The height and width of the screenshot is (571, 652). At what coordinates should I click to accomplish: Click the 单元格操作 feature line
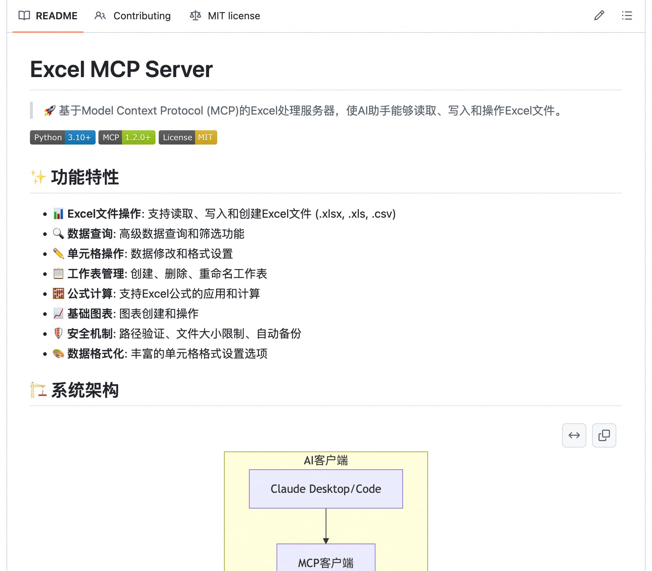pyautogui.click(x=143, y=254)
